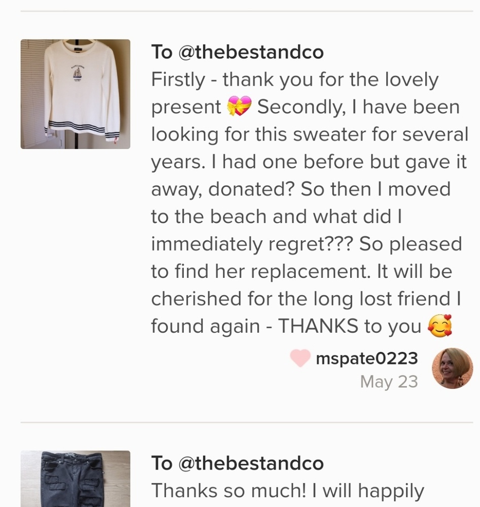The height and width of the screenshot is (507, 480).
Task: Tap the 'to find her replacement' line
Action: coord(302,271)
